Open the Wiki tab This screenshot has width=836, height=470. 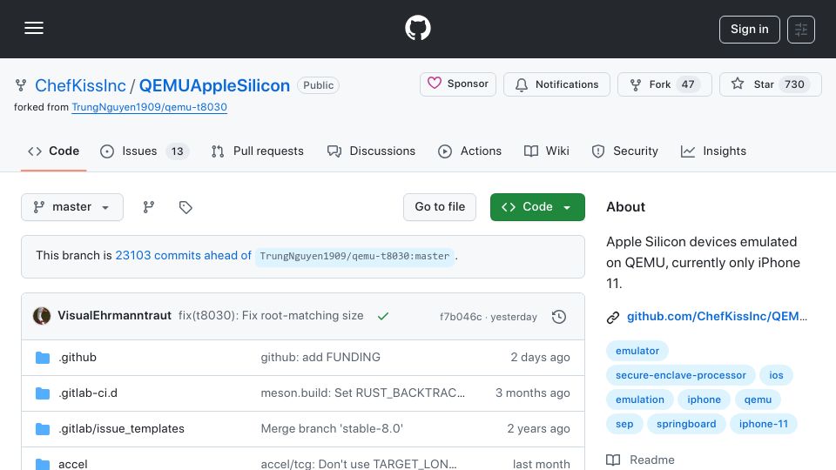(x=547, y=151)
